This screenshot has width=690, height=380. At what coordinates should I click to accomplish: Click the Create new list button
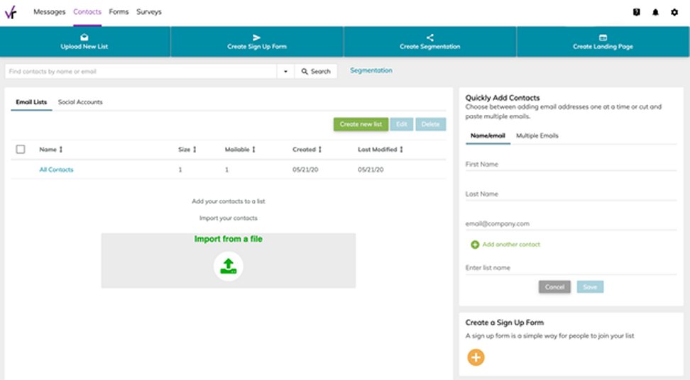tap(361, 124)
